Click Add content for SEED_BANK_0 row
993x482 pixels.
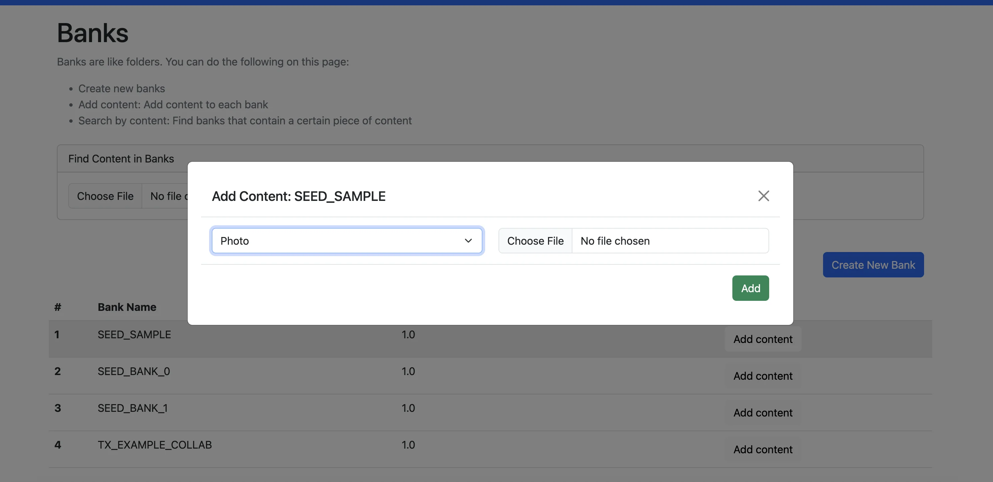coord(763,376)
